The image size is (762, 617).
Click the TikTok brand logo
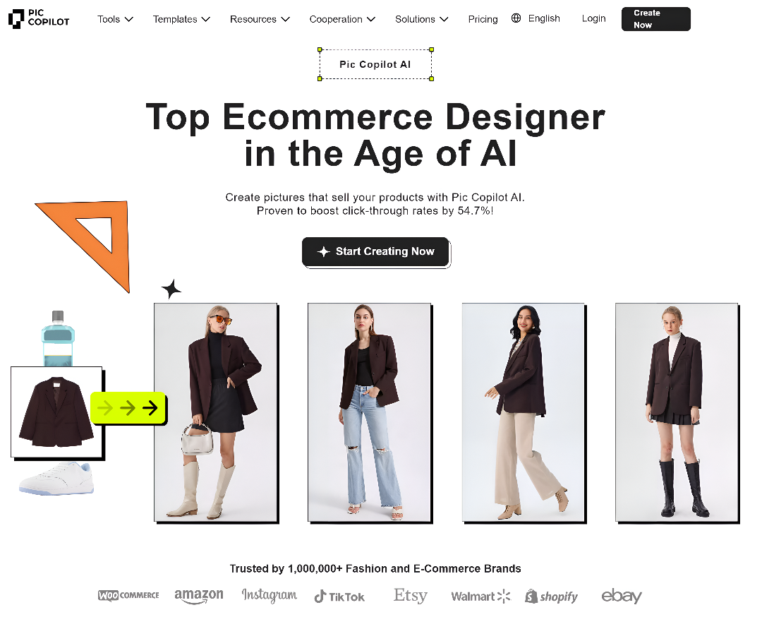[x=339, y=597]
